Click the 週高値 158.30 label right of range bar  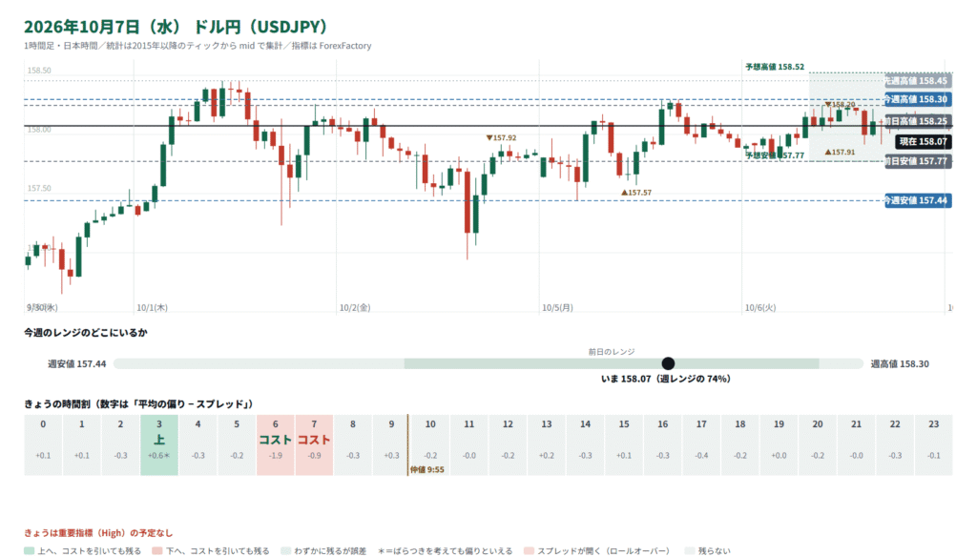(900, 363)
